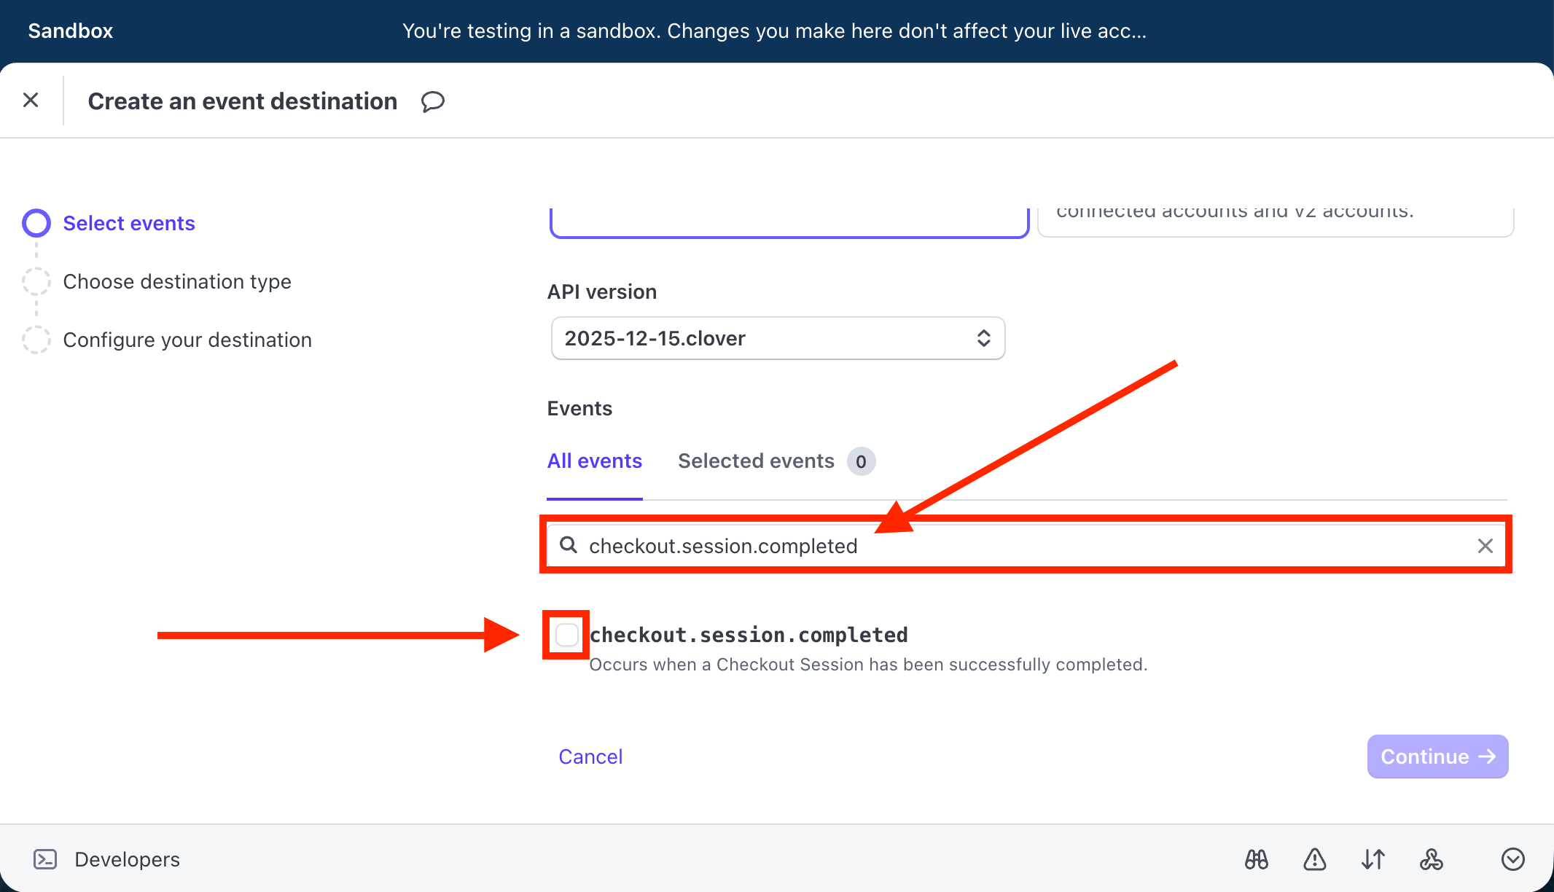This screenshot has height=892, width=1554.
Task: Open the warning triangle errors icon
Action: coord(1314,859)
